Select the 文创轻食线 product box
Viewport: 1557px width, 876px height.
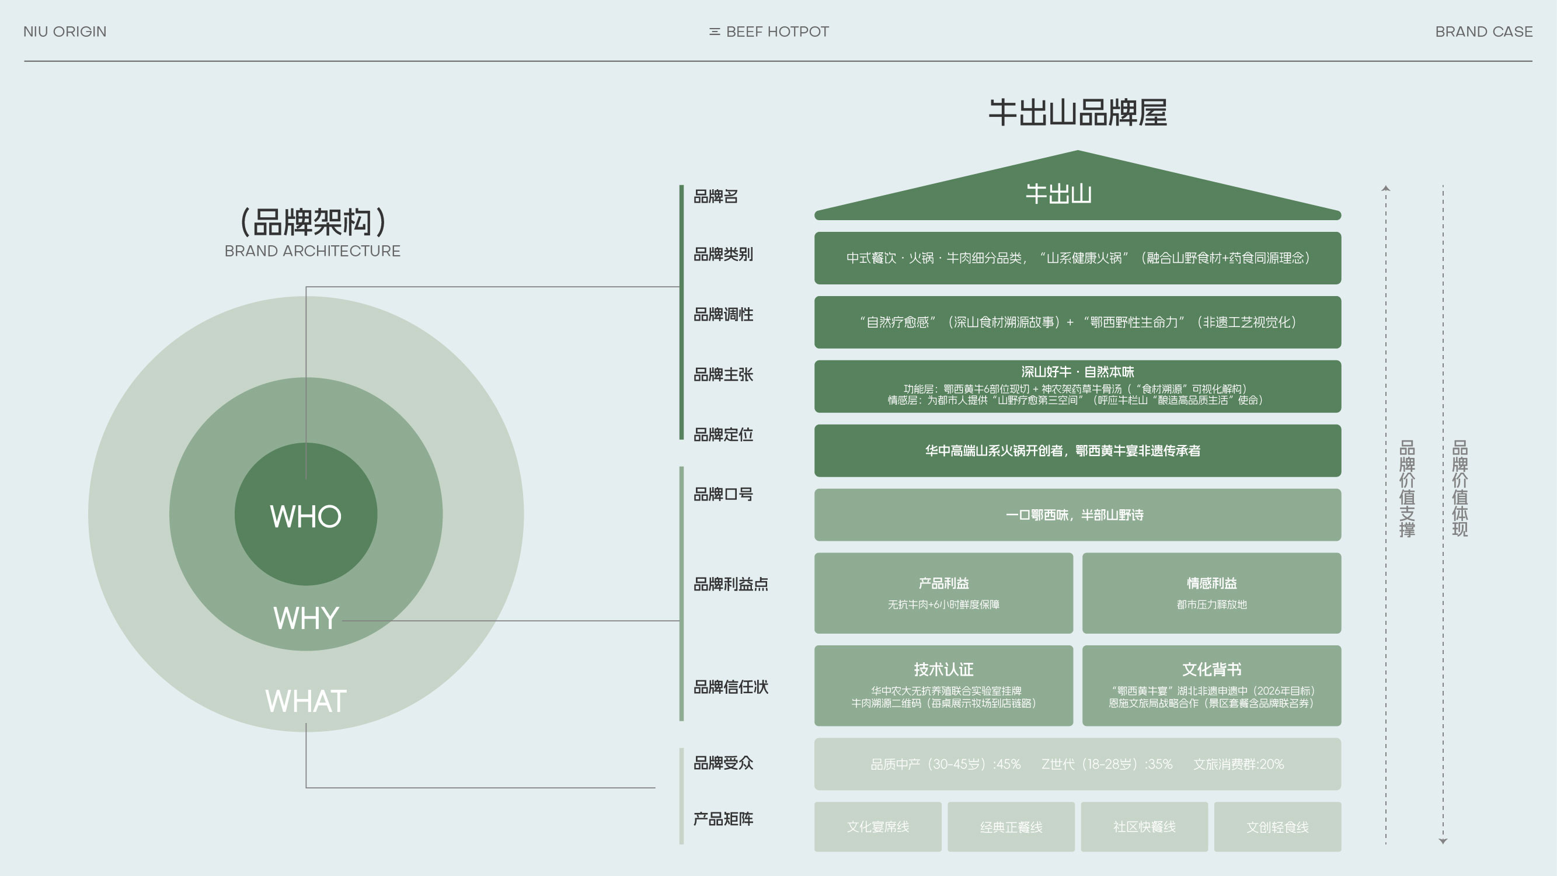tap(1277, 826)
